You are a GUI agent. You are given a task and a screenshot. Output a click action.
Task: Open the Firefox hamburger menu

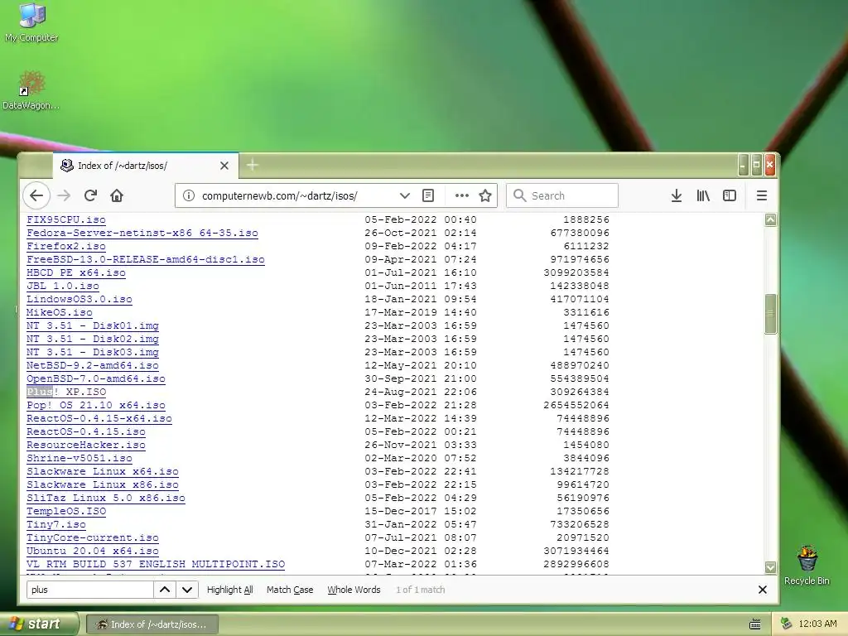(762, 195)
